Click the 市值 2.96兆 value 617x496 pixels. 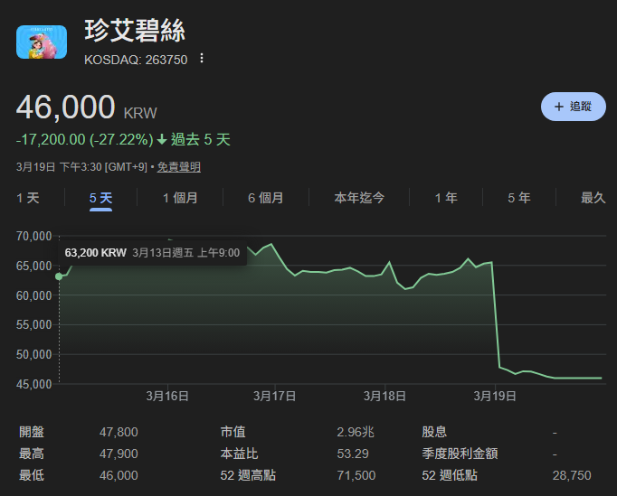(356, 433)
